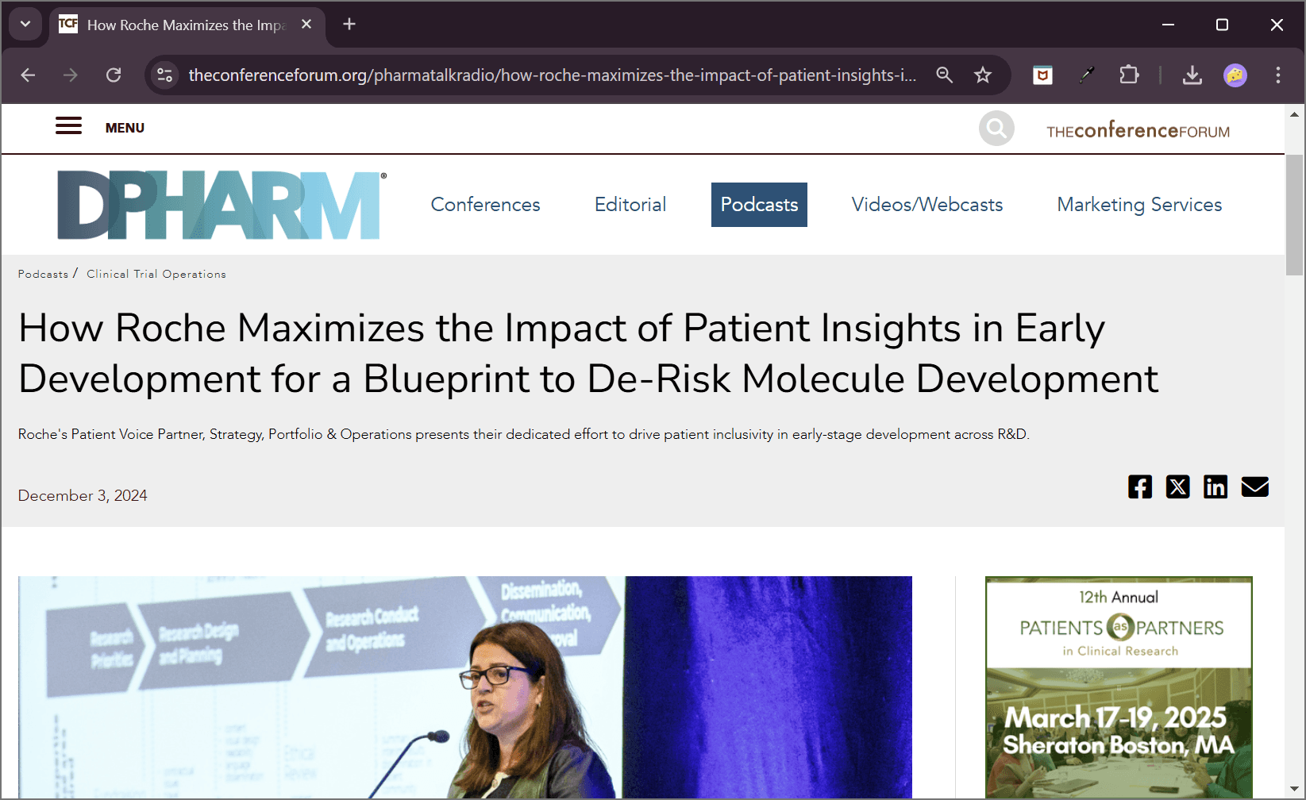Open the Videos/Webcasts nav item
The image size is (1306, 800).
927,205
